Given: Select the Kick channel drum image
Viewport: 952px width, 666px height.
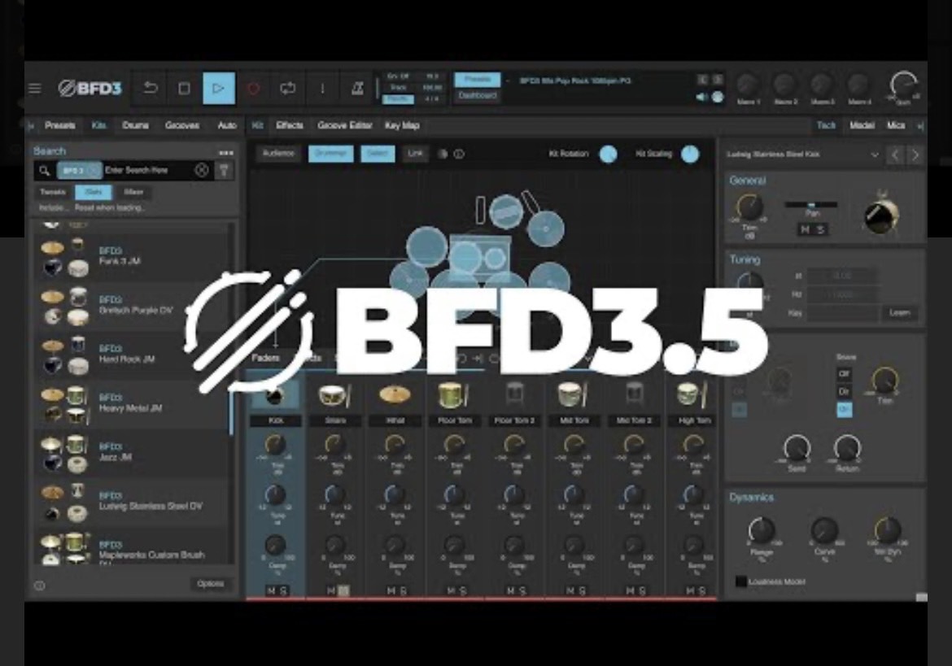Looking at the screenshot, I should coord(276,395).
